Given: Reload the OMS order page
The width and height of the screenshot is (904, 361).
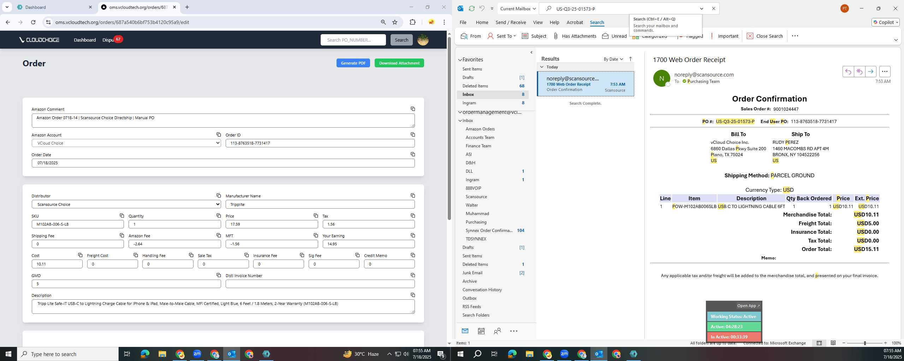Looking at the screenshot, I should [x=33, y=22].
